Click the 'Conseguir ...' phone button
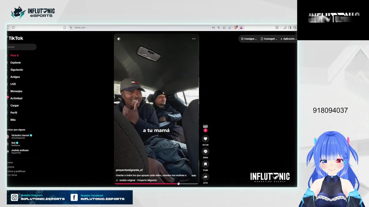Image resolution: width=369 pixels, height=207 pixels. click(269, 39)
